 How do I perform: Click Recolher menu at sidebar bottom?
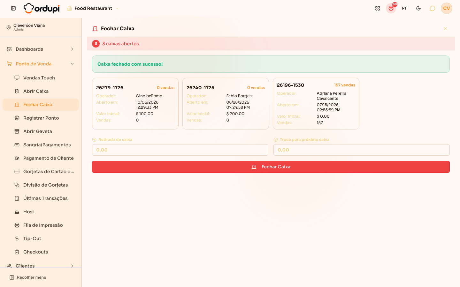coord(28,277)
